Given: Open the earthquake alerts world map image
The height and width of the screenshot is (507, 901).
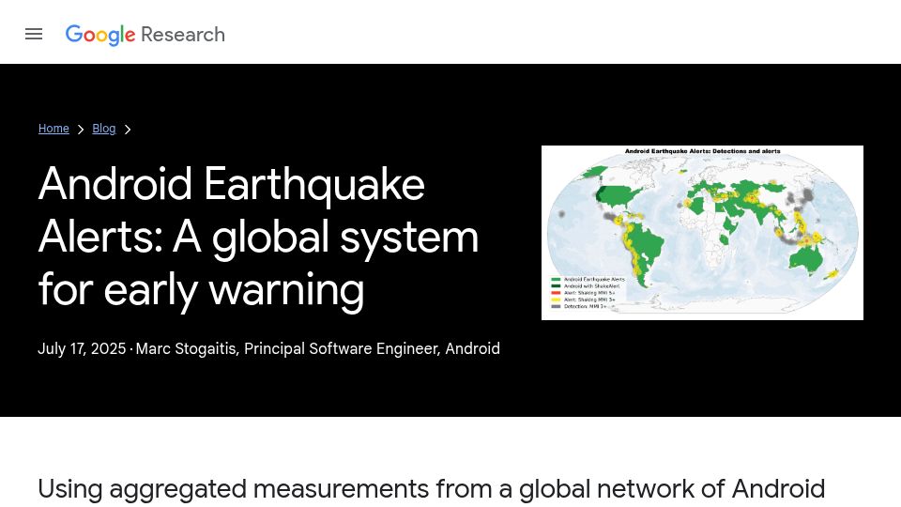Looking at the screenshot, I should click(x=702, y=233).
